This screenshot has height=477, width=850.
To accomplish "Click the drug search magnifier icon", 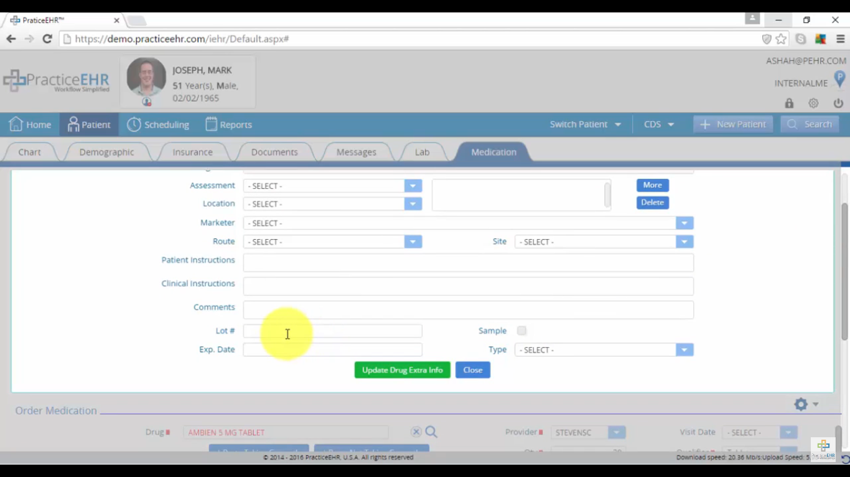I will [x=431, y=432].
